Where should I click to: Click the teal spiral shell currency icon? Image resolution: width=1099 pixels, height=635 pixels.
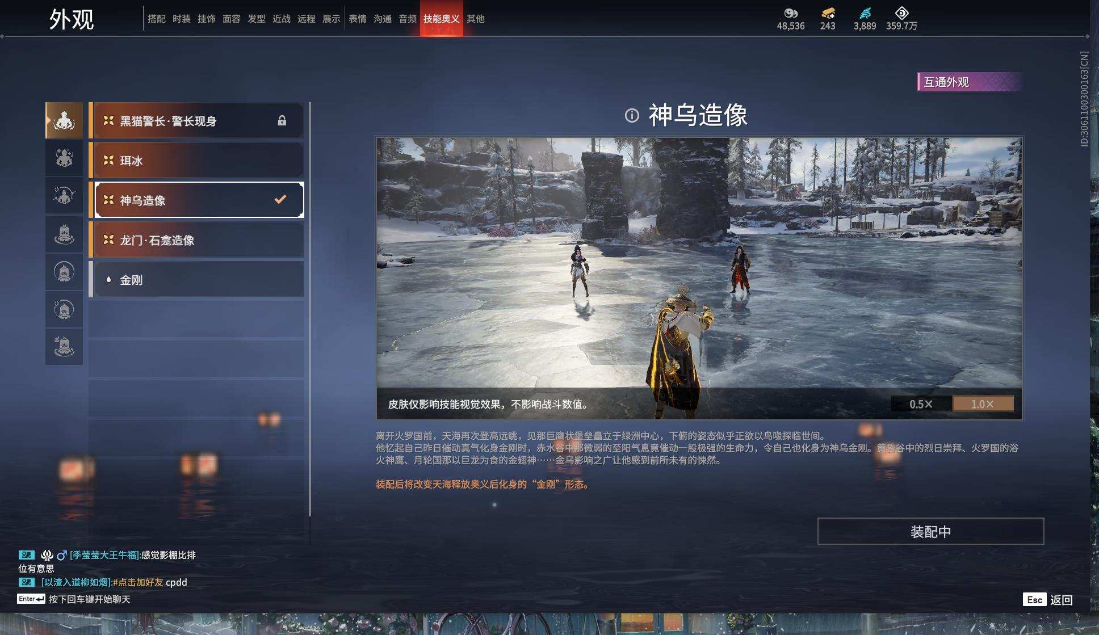[865, 12]
